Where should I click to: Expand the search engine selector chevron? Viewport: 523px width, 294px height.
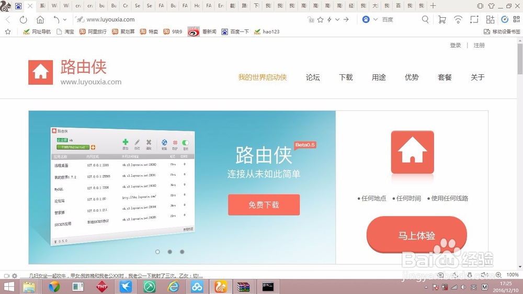375,20
